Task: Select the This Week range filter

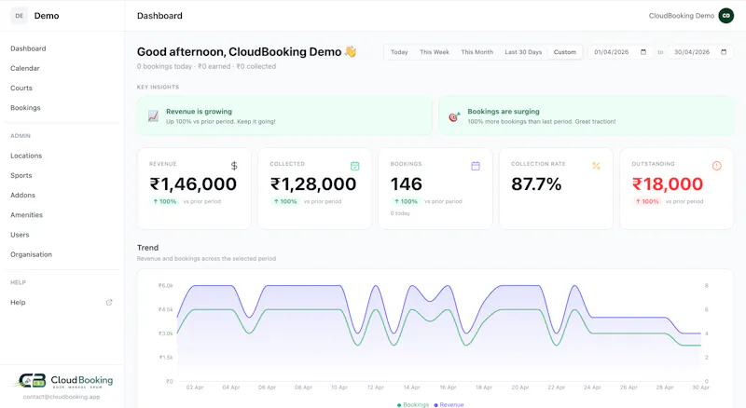Action: (435, 52)
